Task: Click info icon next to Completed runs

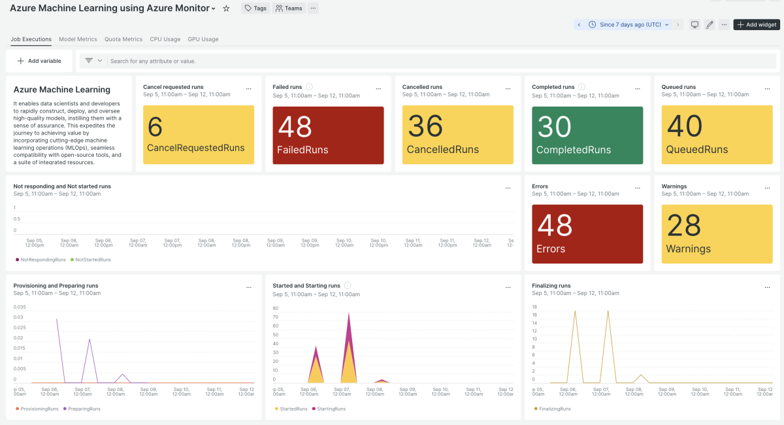Action: 581,87
